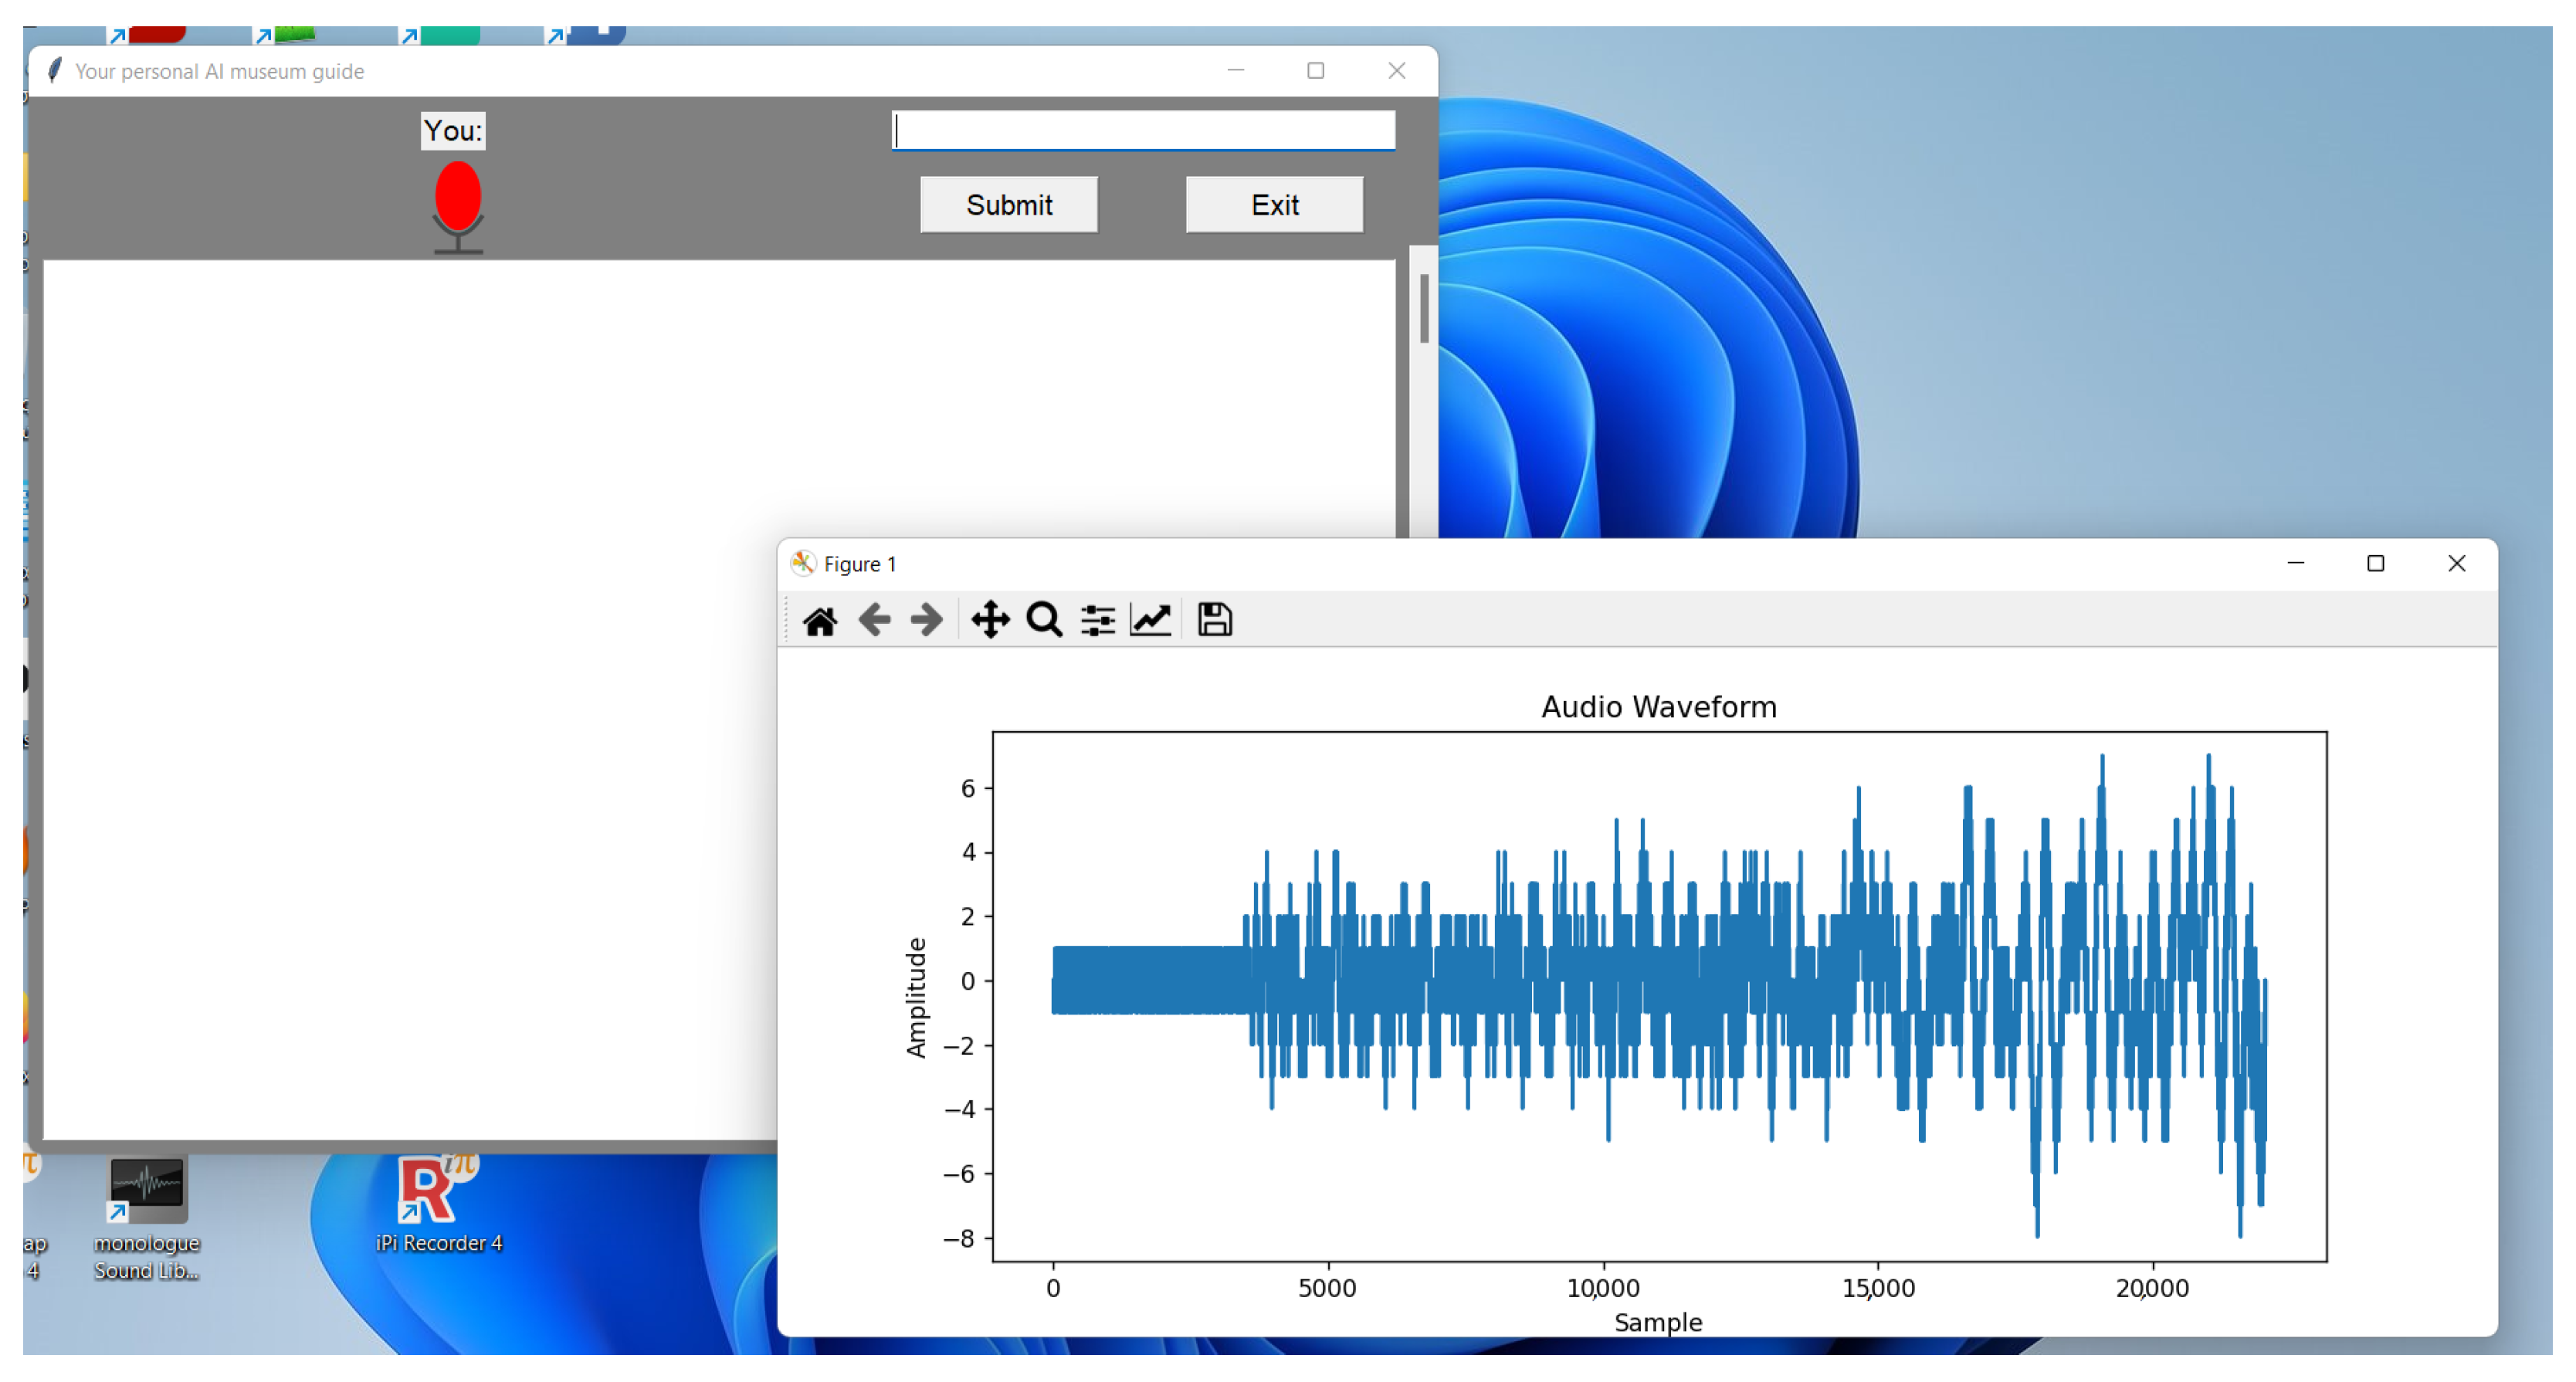
Task: Select the Zoom to rectangle magnifier
Action: 1044,620
